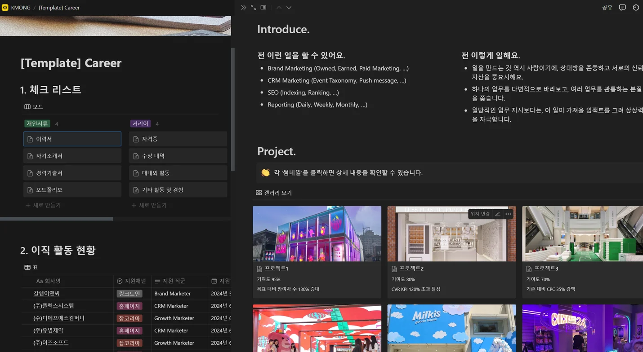Image resolution: width=643 pixels, height=352 pixels.
Task: Go to next page with down chevron
Action: [x=289, y=8]
